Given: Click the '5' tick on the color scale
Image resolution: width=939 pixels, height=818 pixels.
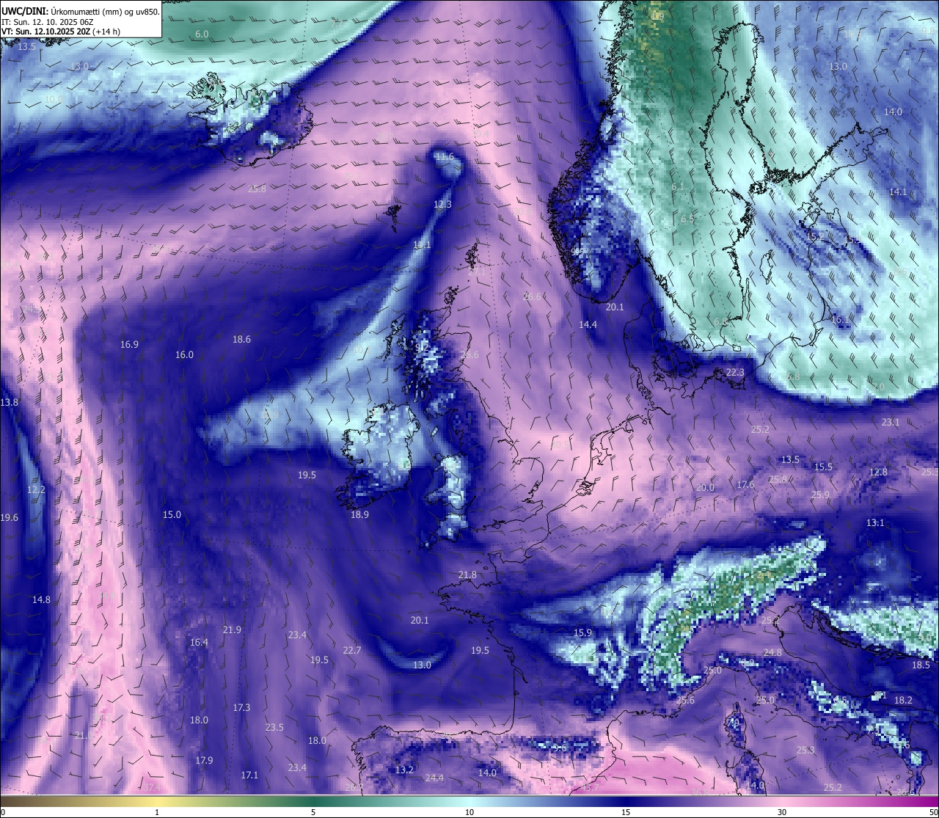Looking at the screenshot, I should (313, 812).
